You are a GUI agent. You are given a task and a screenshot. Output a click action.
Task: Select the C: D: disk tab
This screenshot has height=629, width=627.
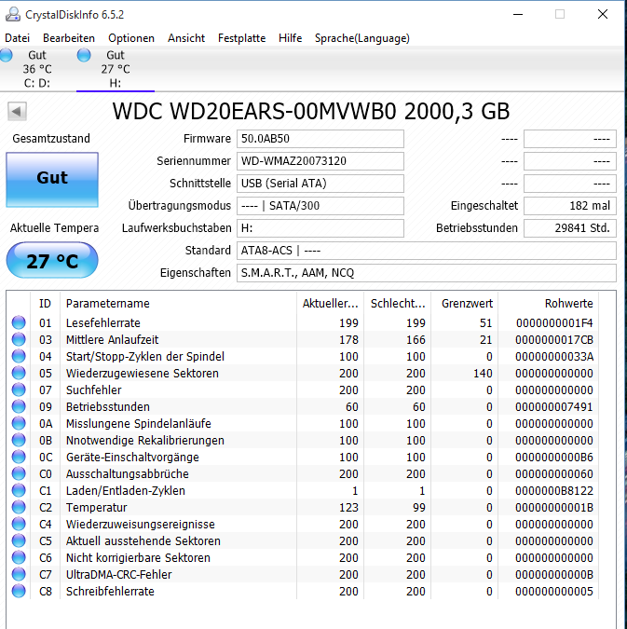[37, 69]
